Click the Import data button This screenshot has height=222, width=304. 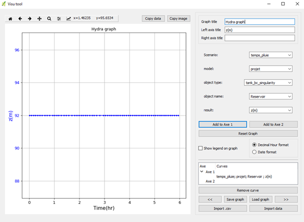pyautogui.click(x=273, y=208)
